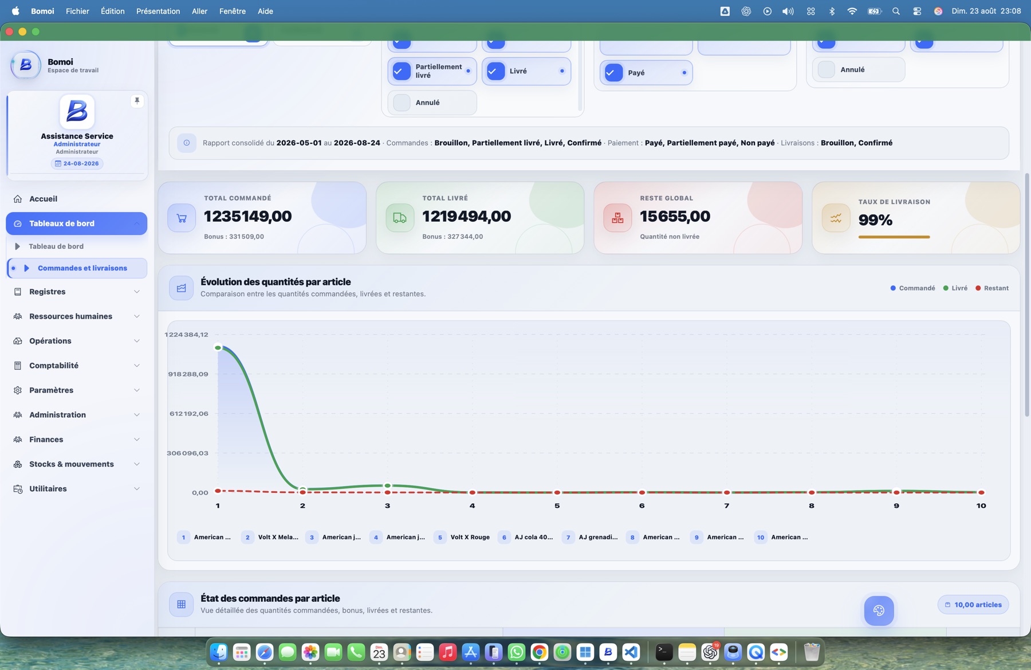Open the Fichier menu
Image resolution: width=1031 pixels, height=670 pixels.
coord(77,11)
